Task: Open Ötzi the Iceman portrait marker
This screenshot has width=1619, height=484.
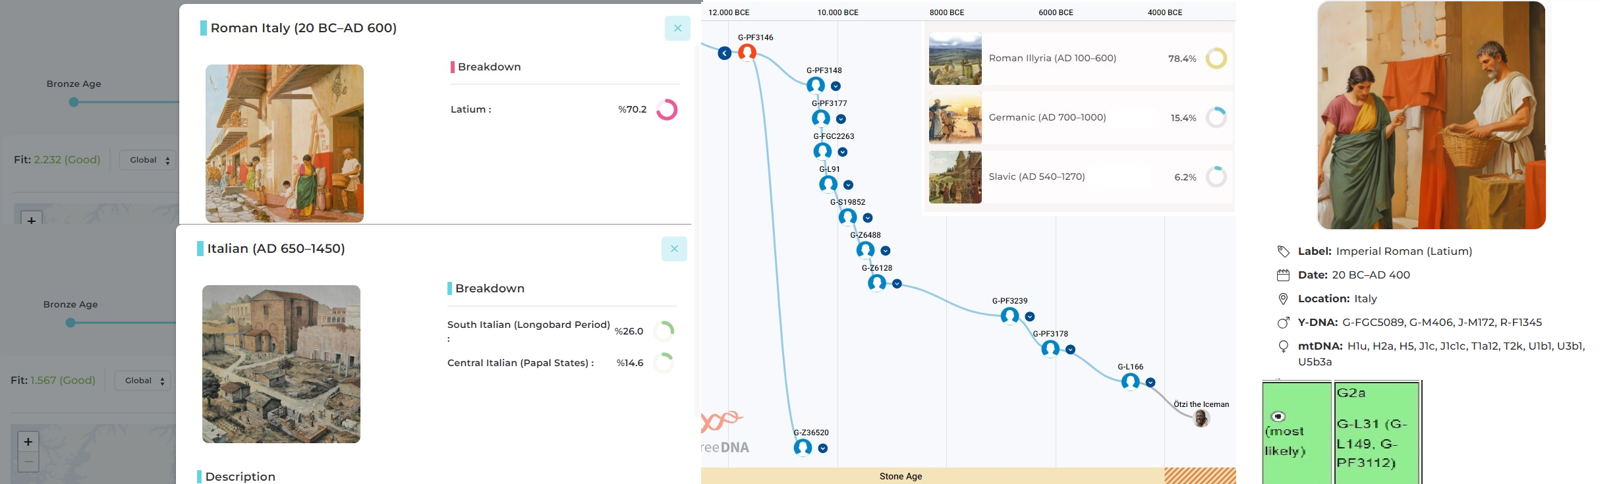Action: [x=1201, y=418]
